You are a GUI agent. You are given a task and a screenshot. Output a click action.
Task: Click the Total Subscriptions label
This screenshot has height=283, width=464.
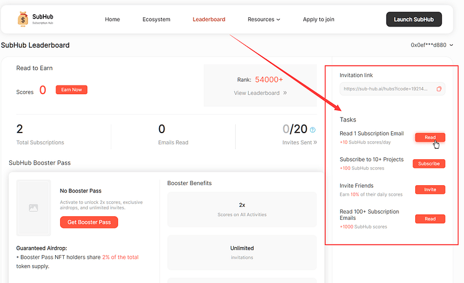(x=40, y=142)
